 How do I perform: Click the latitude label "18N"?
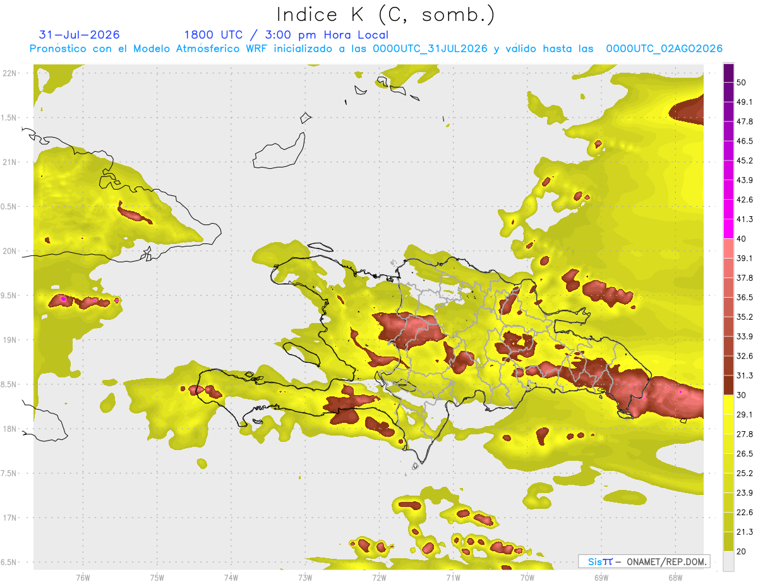[10, 429]
